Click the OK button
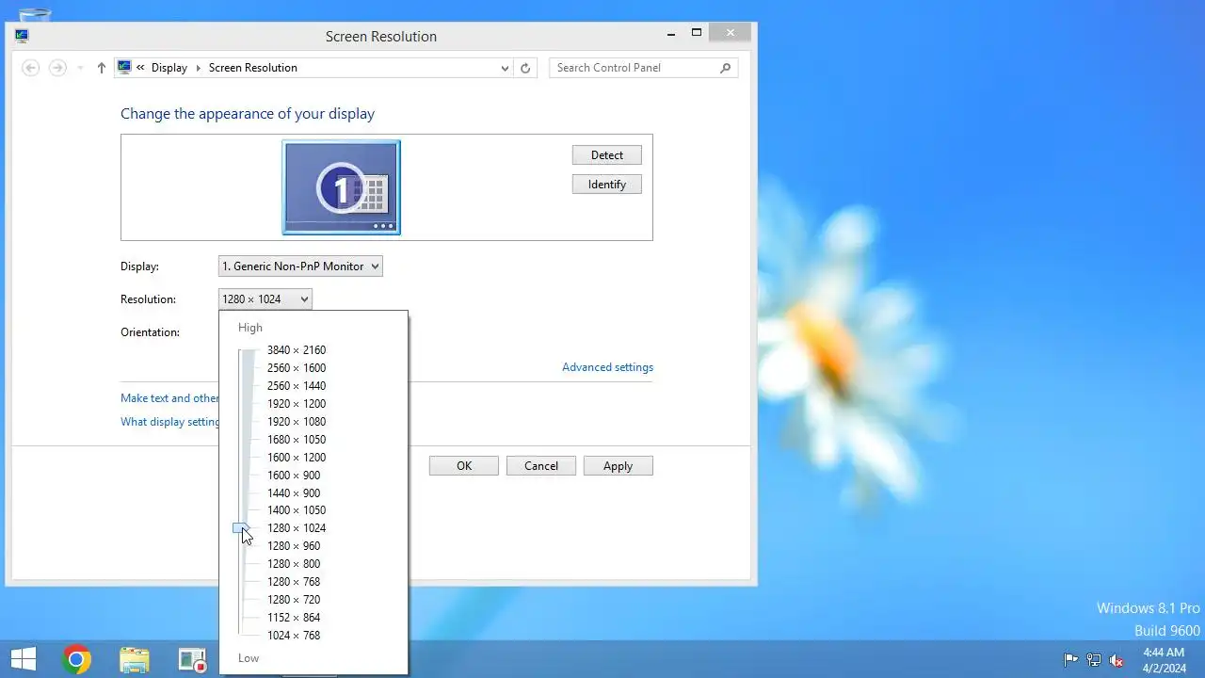The width and height of the screenshot is (1205, 678). click(x=464, y=466)
